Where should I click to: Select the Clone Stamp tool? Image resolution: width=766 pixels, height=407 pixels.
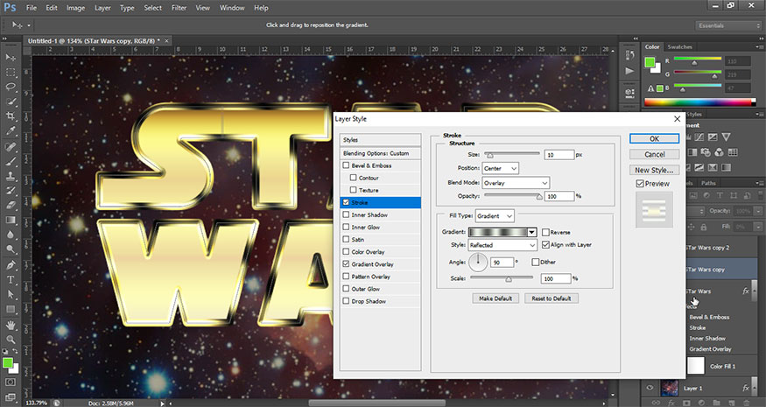11,175
